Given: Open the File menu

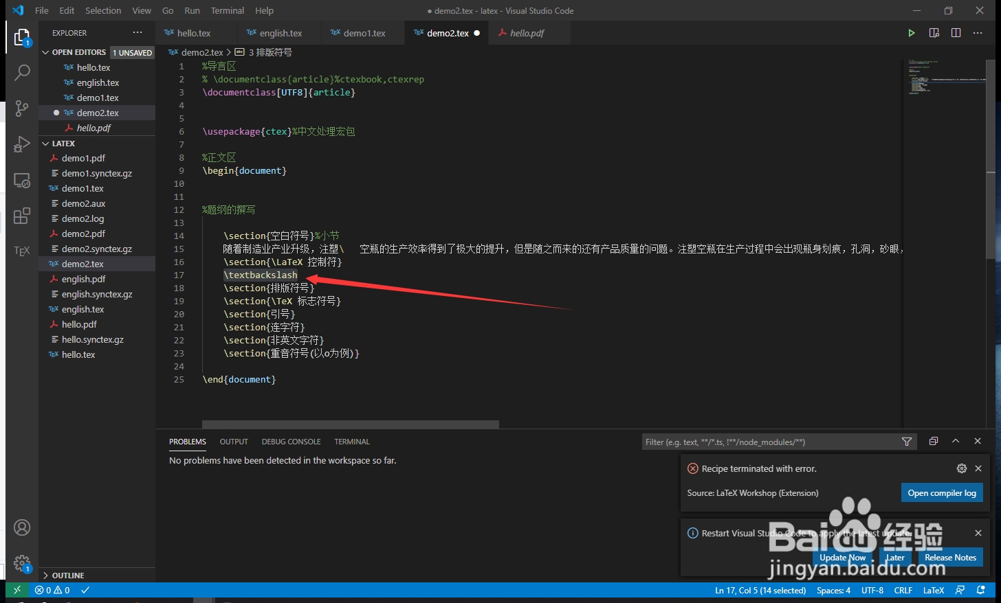Looking at the screenshot, I should (42, 10).
